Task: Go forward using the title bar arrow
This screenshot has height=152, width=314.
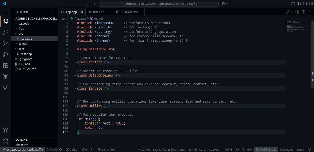Action: (94, 4)
